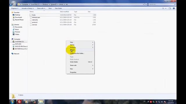This screenshot has height=104, width=186.
Task: Choose Properties from the context menu
Action: click(x=80, y=72)
